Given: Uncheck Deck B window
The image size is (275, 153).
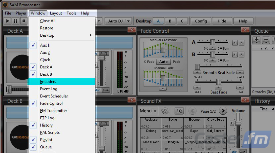Looking at the screenshot, I should [x=33, y=74].
